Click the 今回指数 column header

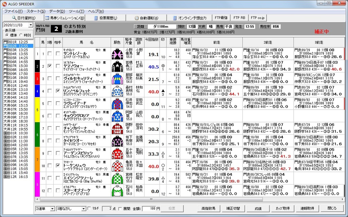point(152,42)
